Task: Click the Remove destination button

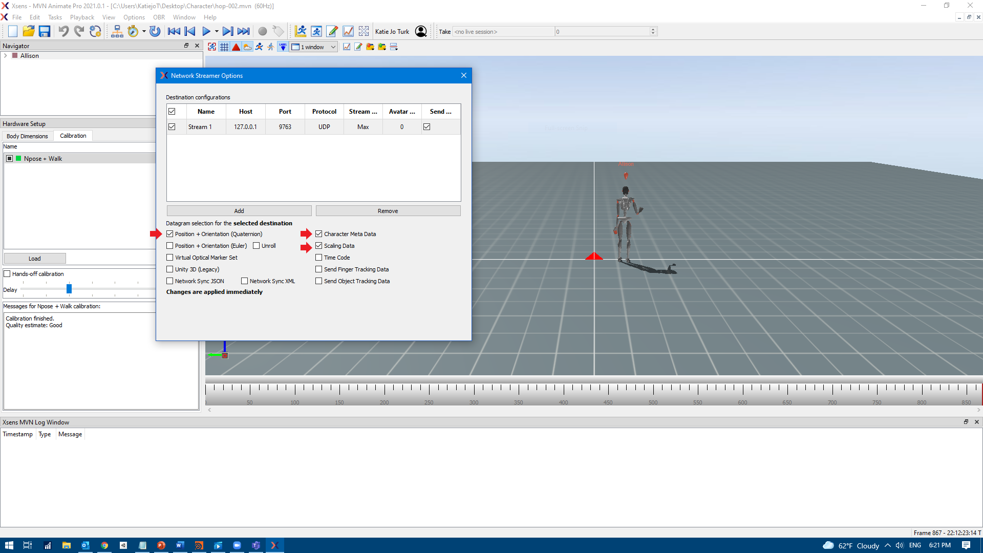Action: [388, 211]
